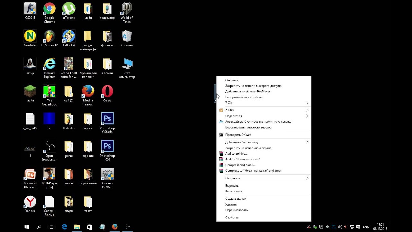Switch input language via ENG indicator
This screenshot has height=232, width=412.
point(366,227)
